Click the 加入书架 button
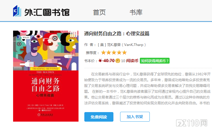Viewport: 212px width, 130px height. [x=135, y=117]
